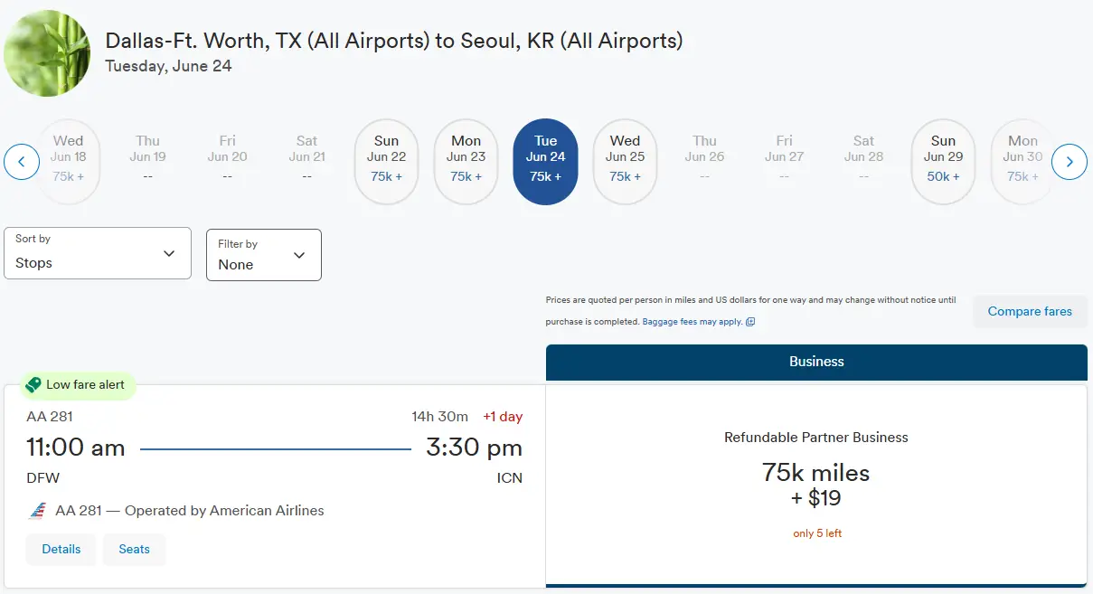Click the previous dates left arrow
The image size is (1093, 594).
tap(22, 162)
